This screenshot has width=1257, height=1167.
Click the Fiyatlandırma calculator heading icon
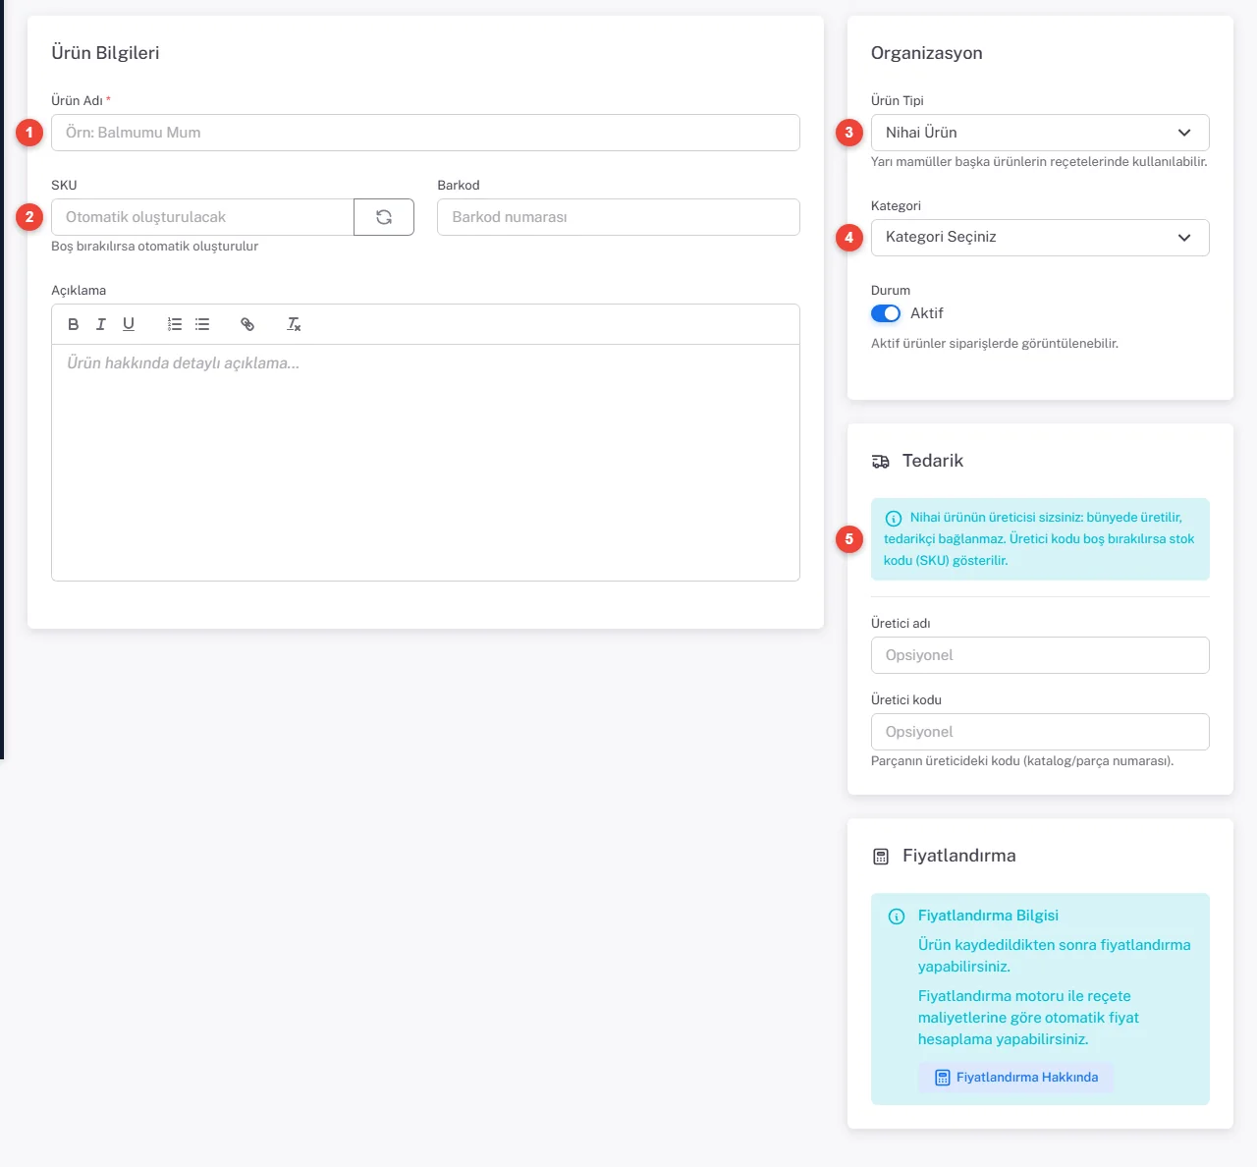881,857
